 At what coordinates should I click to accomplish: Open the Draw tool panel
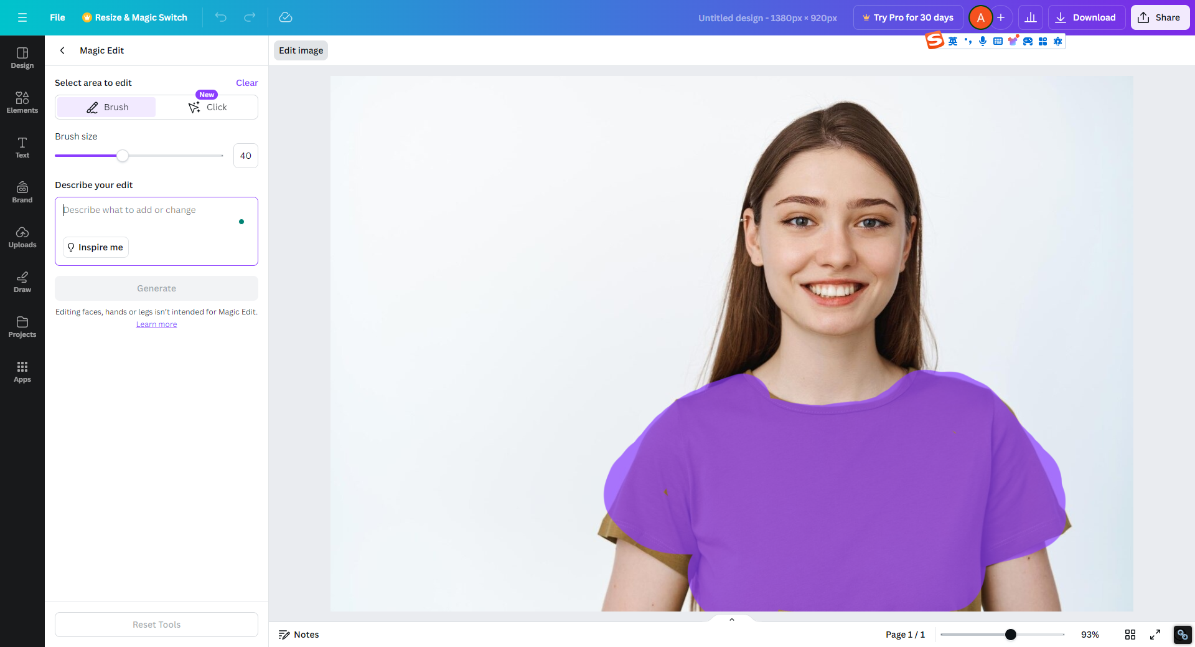coord(22,281)
